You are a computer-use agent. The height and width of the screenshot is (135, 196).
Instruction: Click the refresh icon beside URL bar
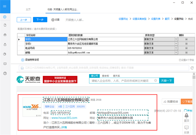[192, 68]
